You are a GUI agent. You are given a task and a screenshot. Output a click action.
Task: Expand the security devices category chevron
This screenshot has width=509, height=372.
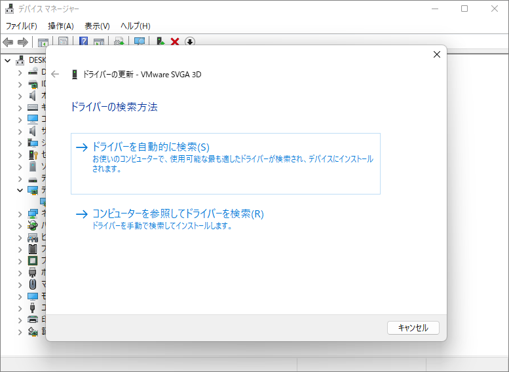[20, 155]
